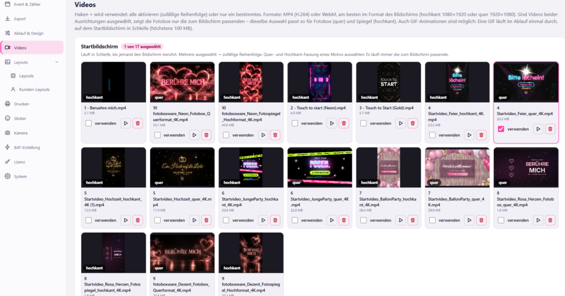The image size is (565, 296).
Task: Play Startvideo_JungeParty_hochkant_4K.mp4
Action: (x=263, y=220)
